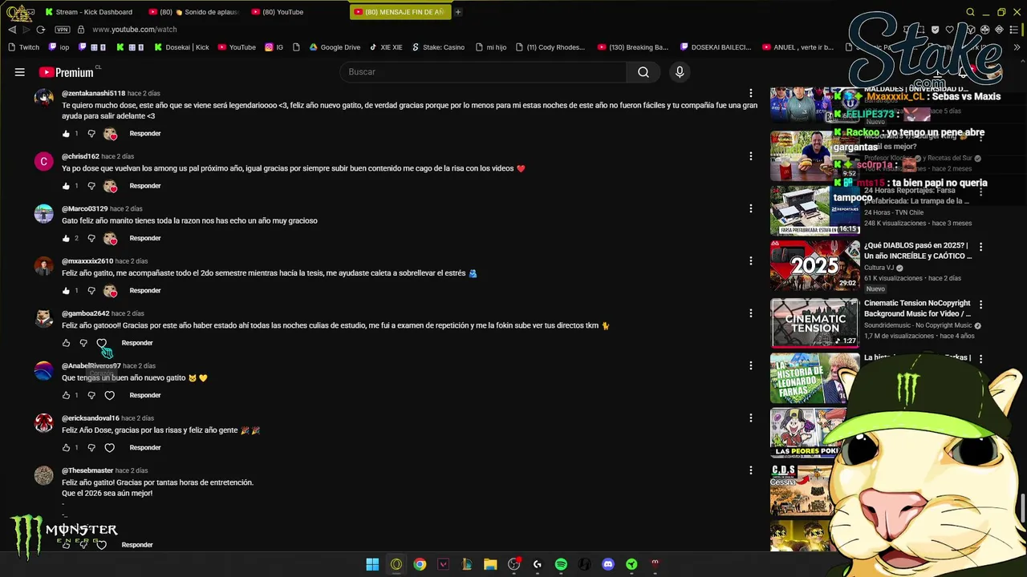Open @Thesebmaster channel name link
Screen dimensions: 1027x577
pyautogui.click(x=87, y=470)
